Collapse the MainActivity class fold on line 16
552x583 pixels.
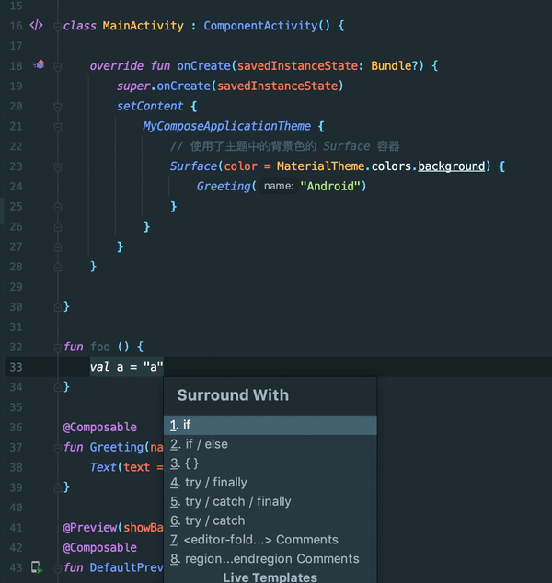click(58, 27)
